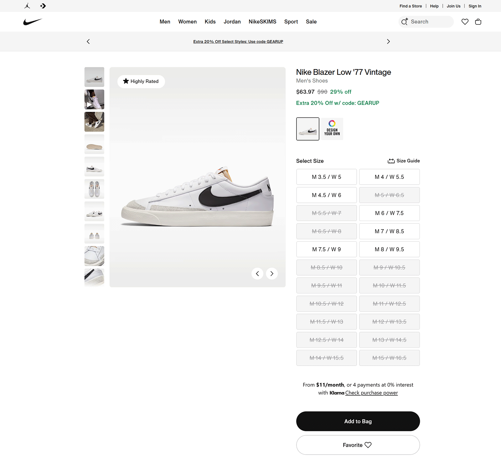Go back an image with left arrow
The image size is (501, 468).
point(257,273)
